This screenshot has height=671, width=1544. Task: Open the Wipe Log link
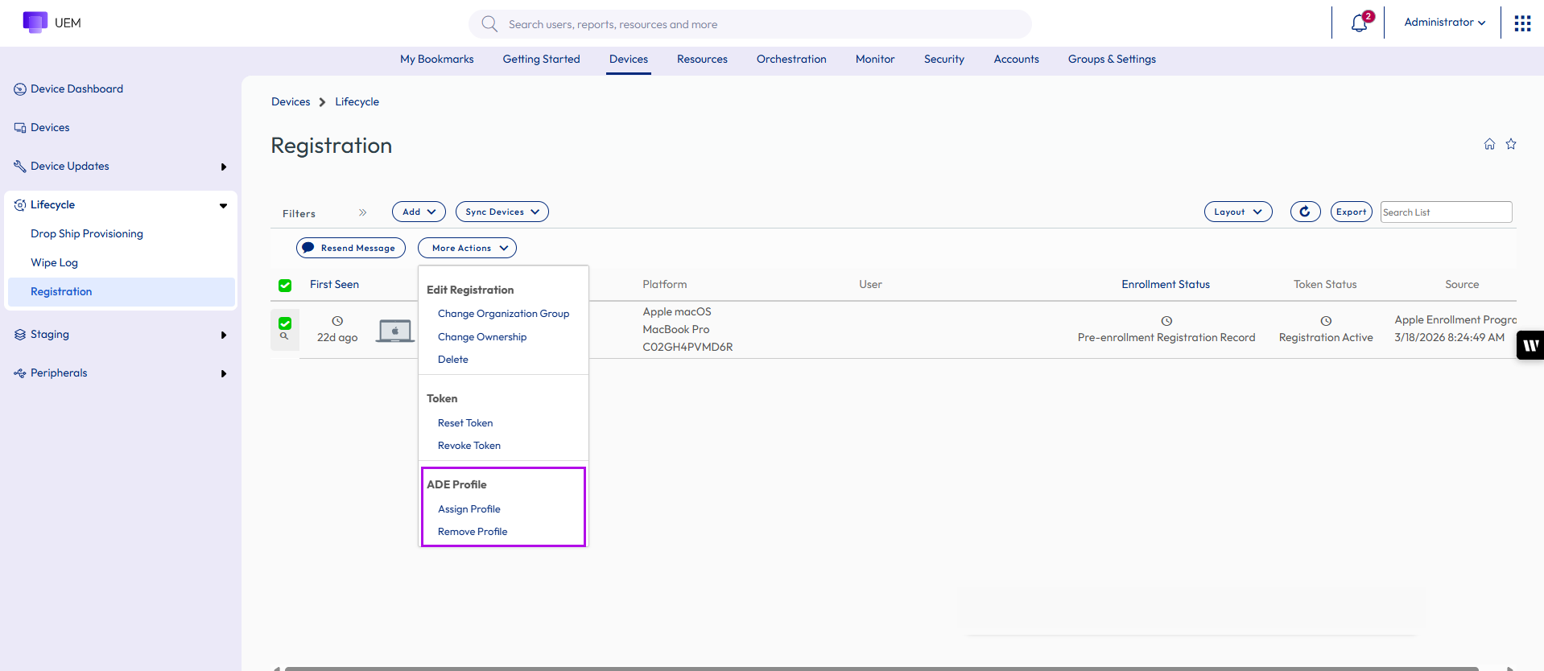(55, 263)
